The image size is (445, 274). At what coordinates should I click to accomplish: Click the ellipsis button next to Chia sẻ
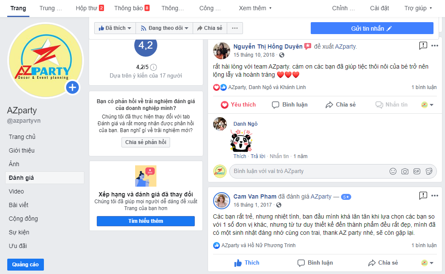click(x=235, y=28)
